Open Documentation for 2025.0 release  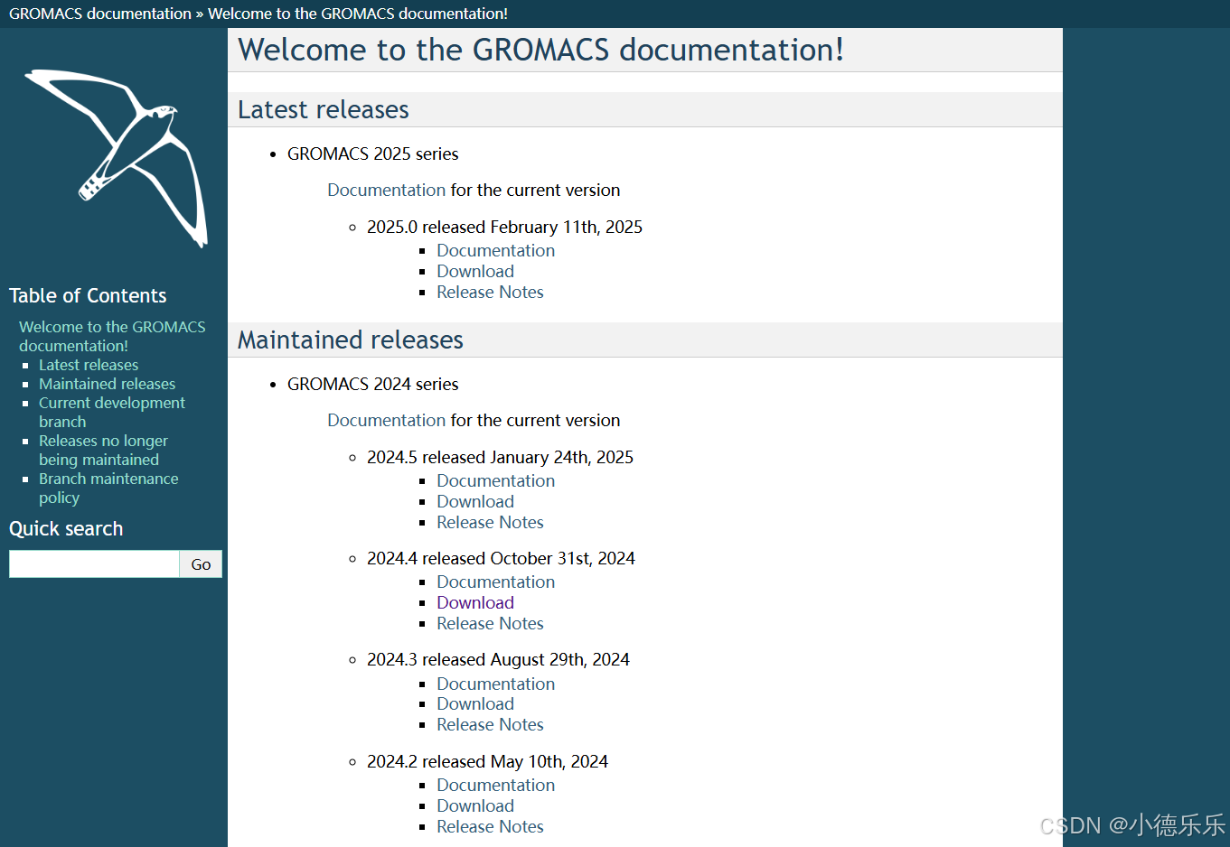[495, 250]
